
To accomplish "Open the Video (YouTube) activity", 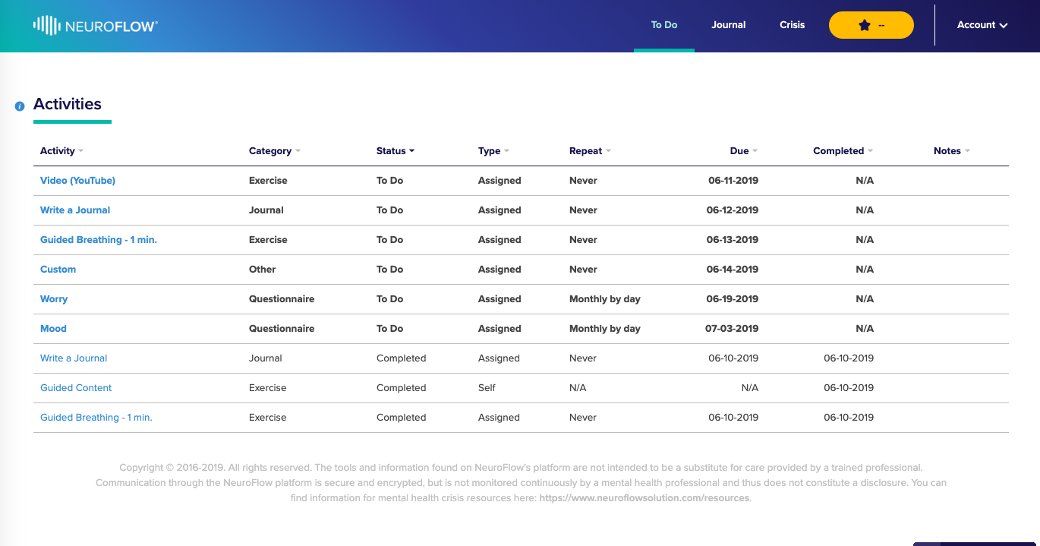I will pyautogui.click(x=77, y=181).
